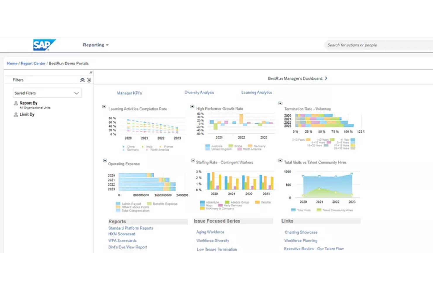433x289 pixels.
Task: Open Total Visits vs Talent Community Hires menu
Action: coord(280,160)
